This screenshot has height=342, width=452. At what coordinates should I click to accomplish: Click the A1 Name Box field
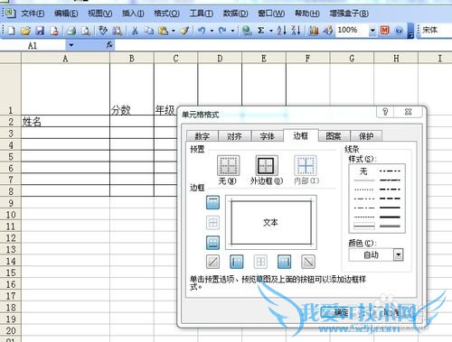(33, 45)
